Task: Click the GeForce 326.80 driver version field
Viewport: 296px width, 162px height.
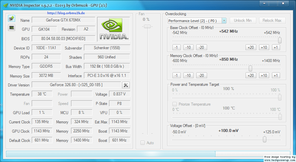Action: [x=76, y=85]
